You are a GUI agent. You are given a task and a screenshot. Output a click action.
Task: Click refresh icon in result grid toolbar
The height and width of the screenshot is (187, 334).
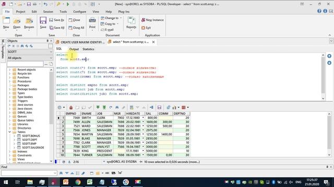[111, 108]
